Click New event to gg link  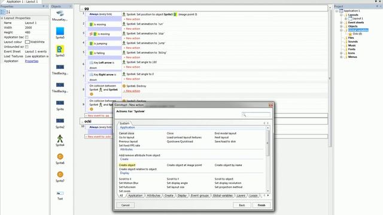coord(98,115)
